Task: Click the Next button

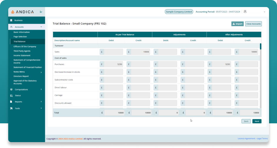Action: pos(257,121)
